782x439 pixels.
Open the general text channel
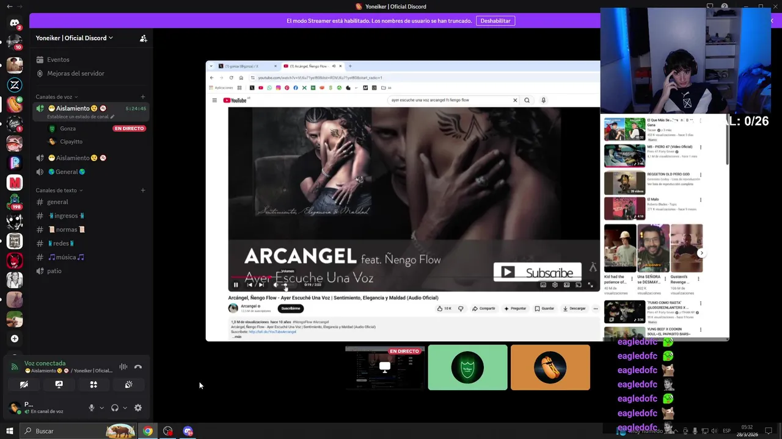[x=91, y=202]
